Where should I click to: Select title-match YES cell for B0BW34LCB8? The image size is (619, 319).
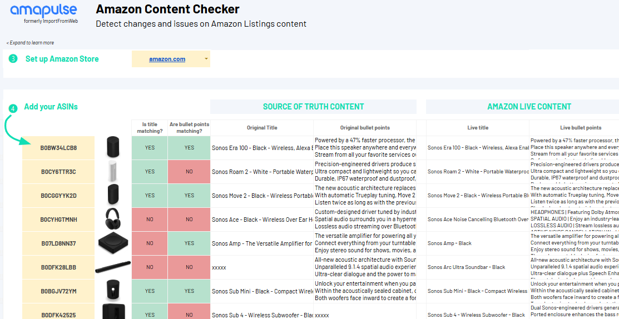pyautogui.click(x=150, y=148)
